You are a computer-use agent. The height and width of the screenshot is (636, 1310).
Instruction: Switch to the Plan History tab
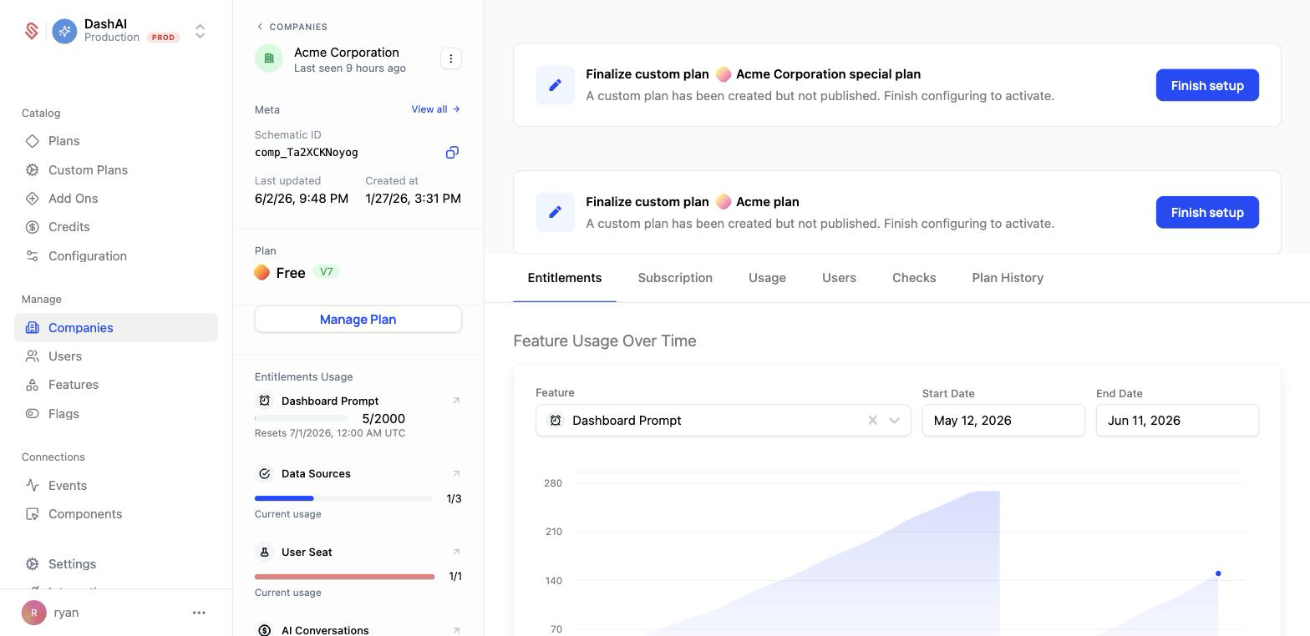[x=1008, y=278]
